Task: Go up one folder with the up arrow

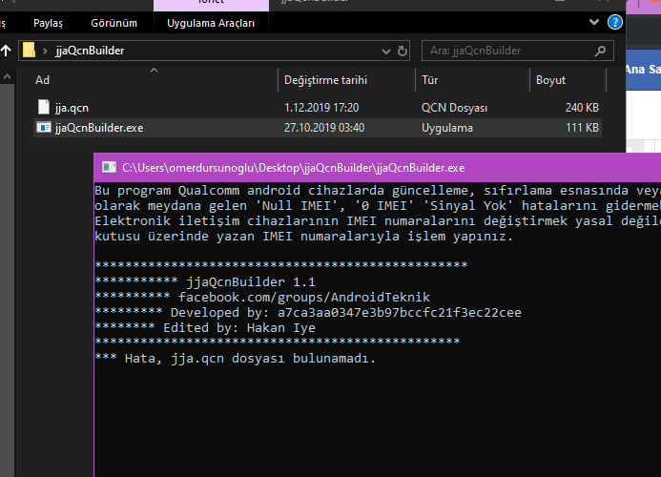Action: [x=6, y=51]
